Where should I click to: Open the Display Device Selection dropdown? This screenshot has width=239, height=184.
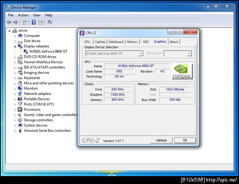point(141,53)
